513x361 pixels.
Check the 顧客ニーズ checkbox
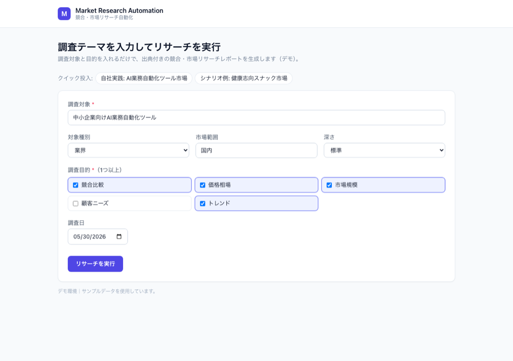click(x=75, y=203)
